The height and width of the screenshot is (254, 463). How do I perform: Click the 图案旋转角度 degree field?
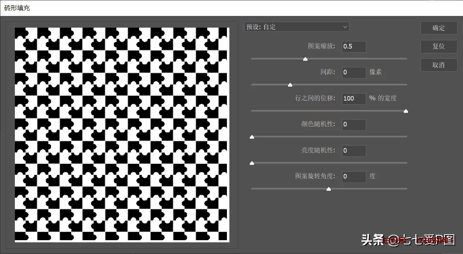pos(354,176)
